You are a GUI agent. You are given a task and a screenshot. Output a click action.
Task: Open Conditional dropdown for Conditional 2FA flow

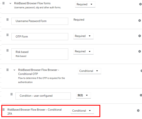click(x=82, y=111)
